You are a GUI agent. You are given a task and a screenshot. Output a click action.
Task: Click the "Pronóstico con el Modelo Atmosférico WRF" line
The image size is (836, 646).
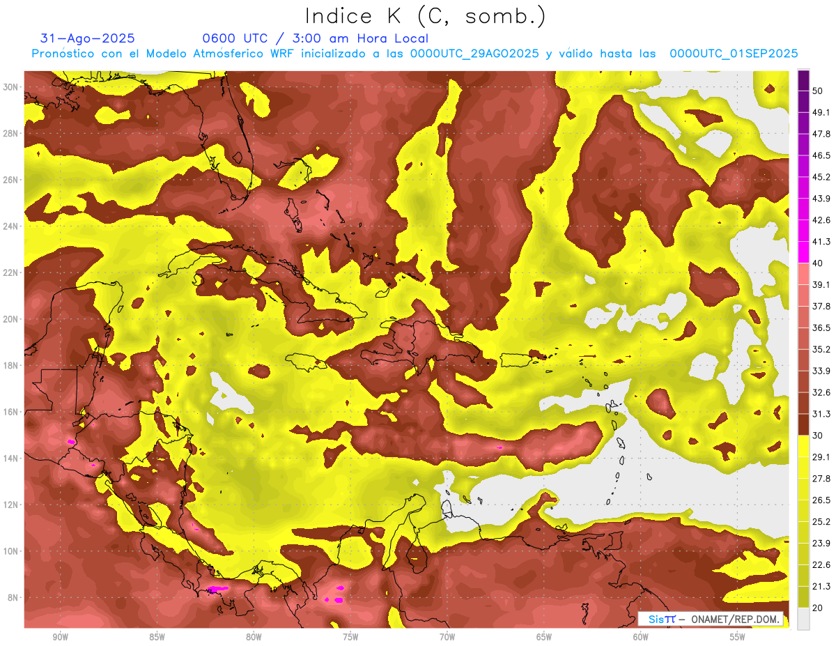(415, 54)
